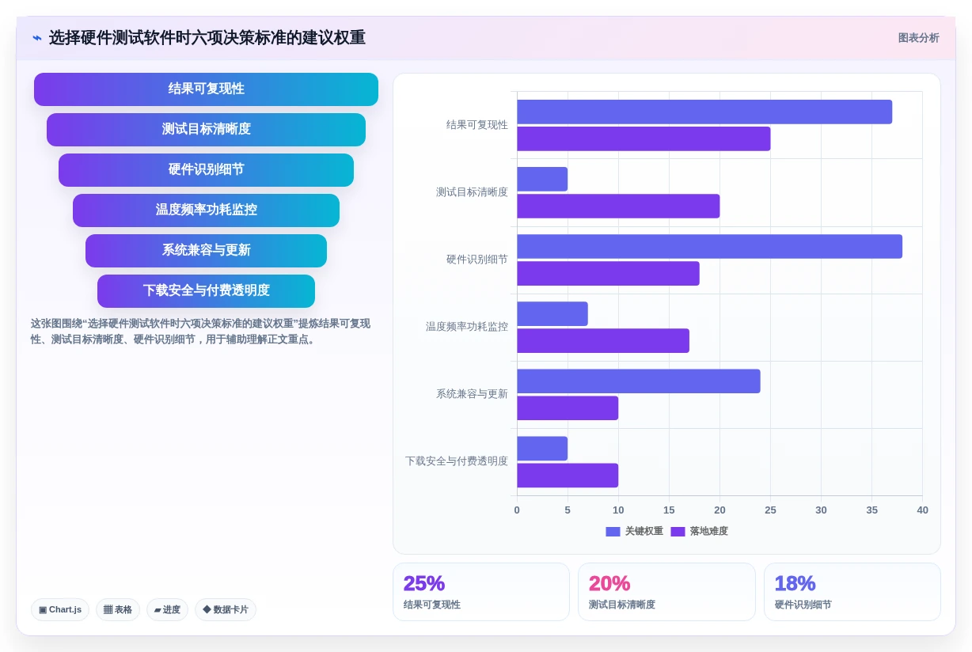Screen dimensions: 972x652
Task: Click the 关键权重 bar for 硬件识别细节
Action: (709, 246)
